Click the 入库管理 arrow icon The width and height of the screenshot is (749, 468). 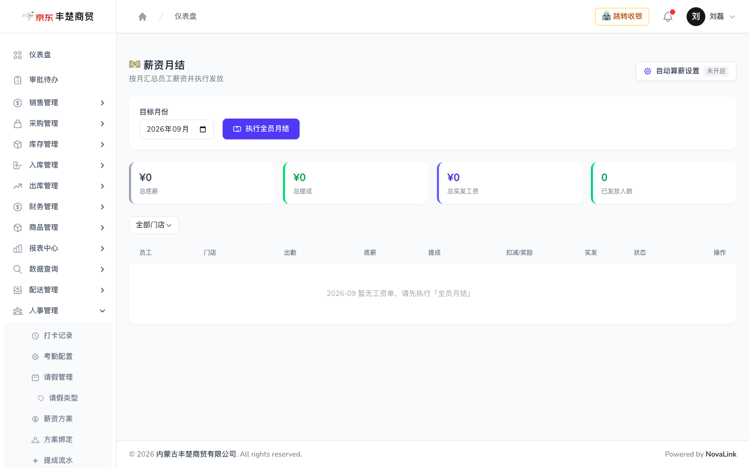[x=18, y=165]
